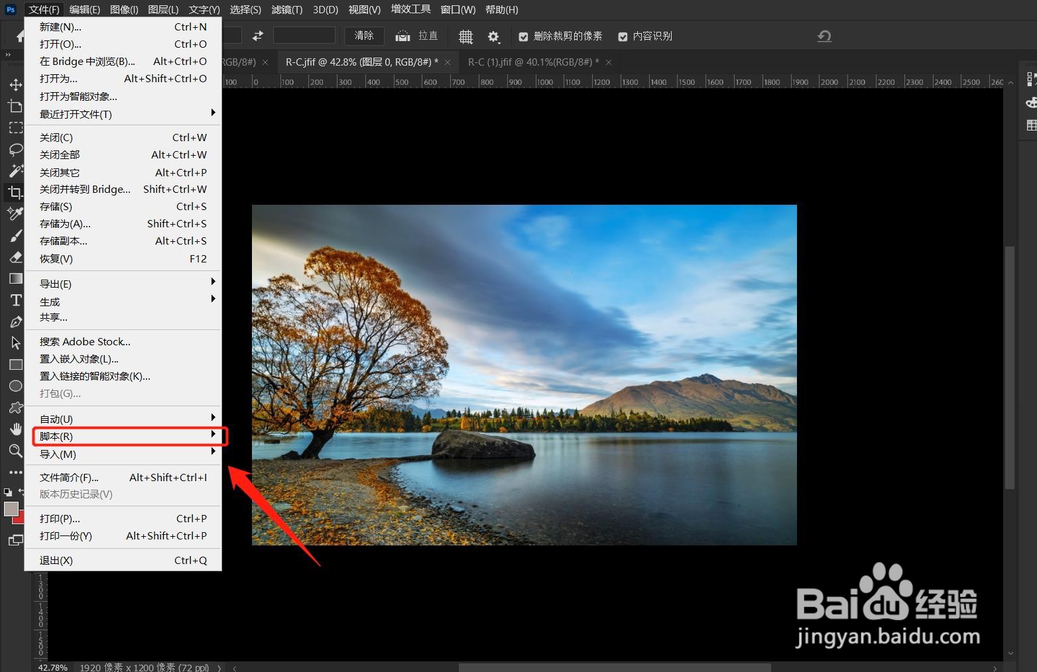Select the Move tool
The image size is (1037, 672).
coord(15,85)
